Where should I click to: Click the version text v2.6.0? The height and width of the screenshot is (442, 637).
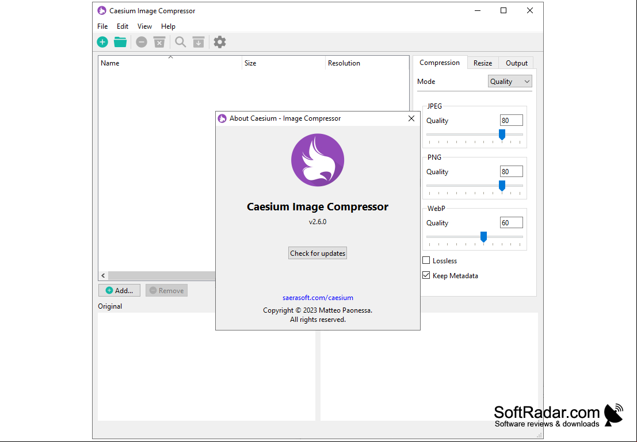point(318,222)
